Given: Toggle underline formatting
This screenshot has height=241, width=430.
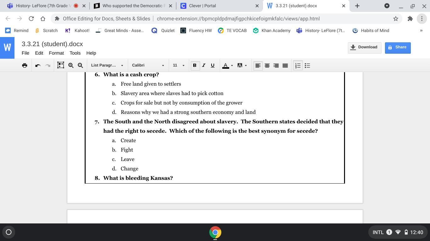Looking at the screenshot, I should [x=212, y=65].
